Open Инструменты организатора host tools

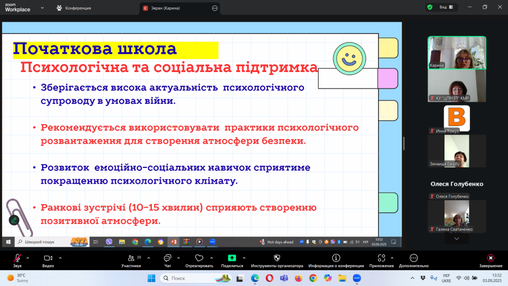click(x=277, y=258)
